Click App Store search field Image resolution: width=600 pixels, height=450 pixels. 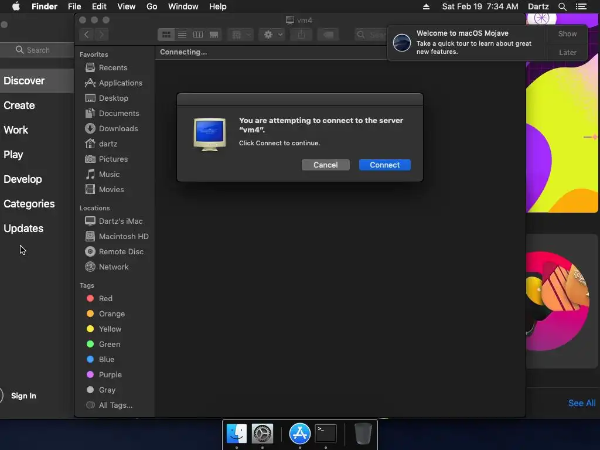37,50
